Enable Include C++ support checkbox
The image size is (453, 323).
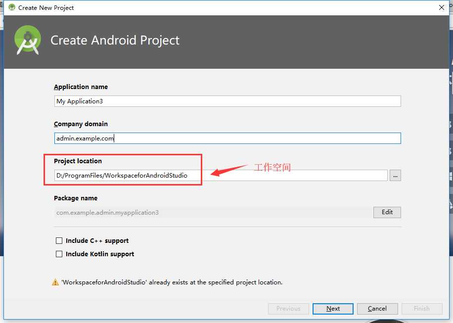pyautogui.click(x=59, y=241)
